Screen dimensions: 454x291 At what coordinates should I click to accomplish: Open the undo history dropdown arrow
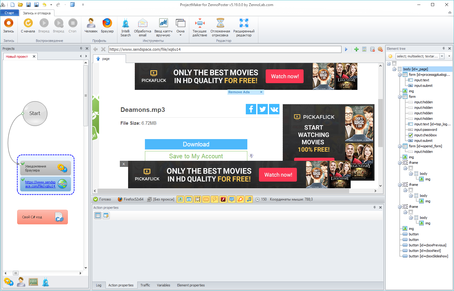click(51, 5)
